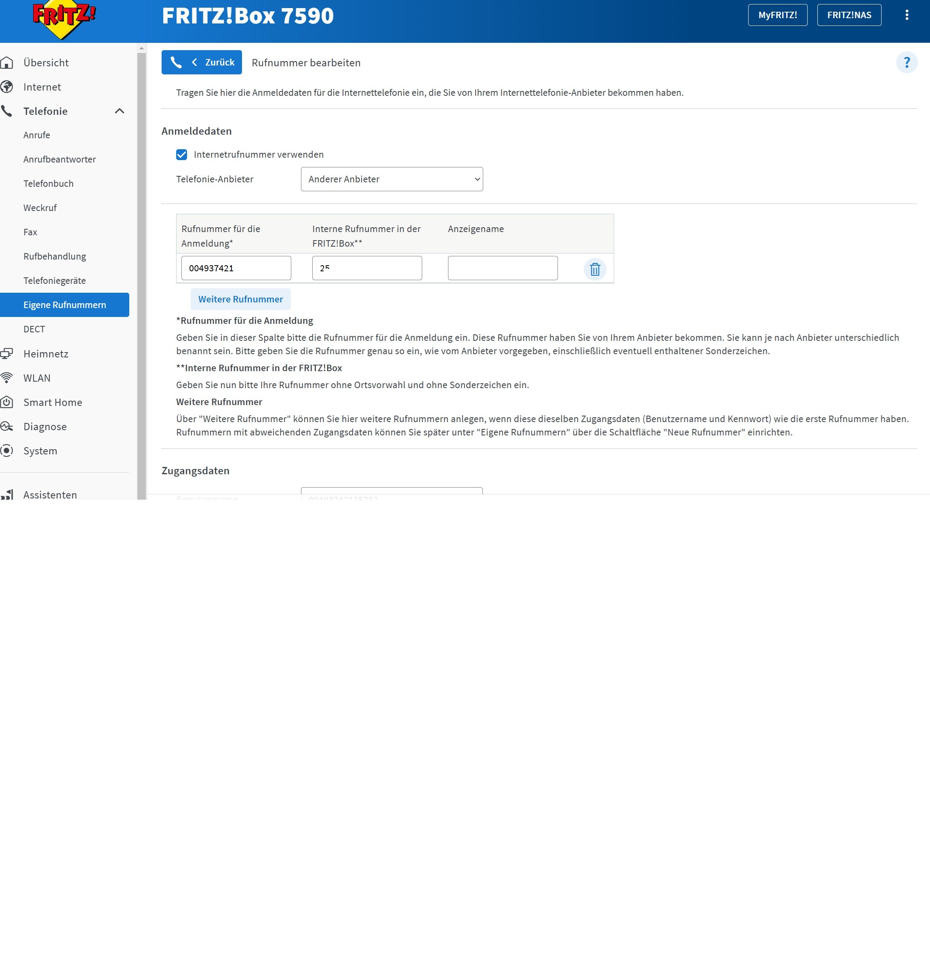Uncheck Internetrufnummer verwenden checkbox
This screenshot has height=978, width=930.
point(181,154)
